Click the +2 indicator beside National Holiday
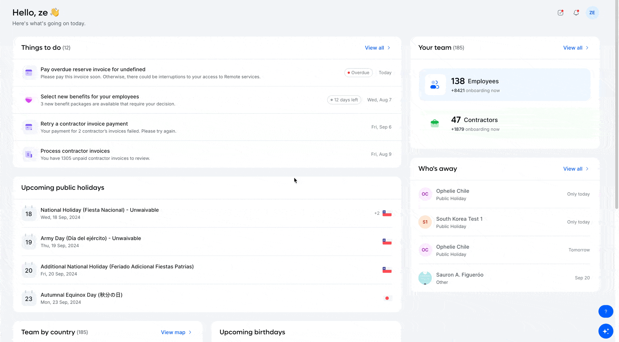This screenshot has width=619, height=342. pos(377,213)
